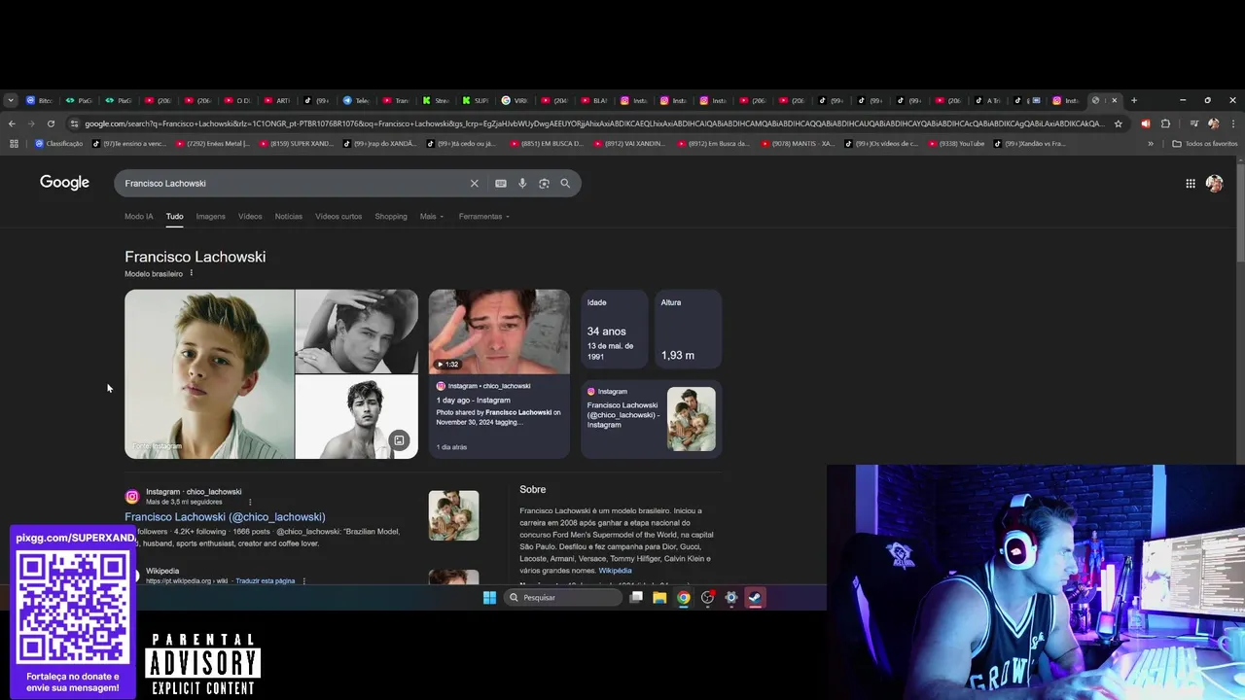Go back to the previous page
1245x700 pixels.
(x=12, y=123)
